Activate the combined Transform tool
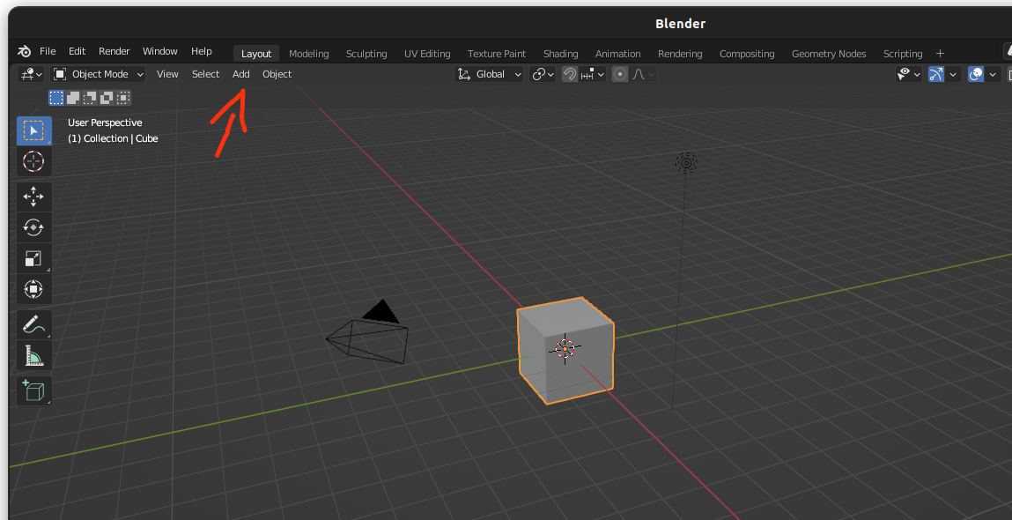The width and height of the screenshot is (1012, 520). click(33, 288)
